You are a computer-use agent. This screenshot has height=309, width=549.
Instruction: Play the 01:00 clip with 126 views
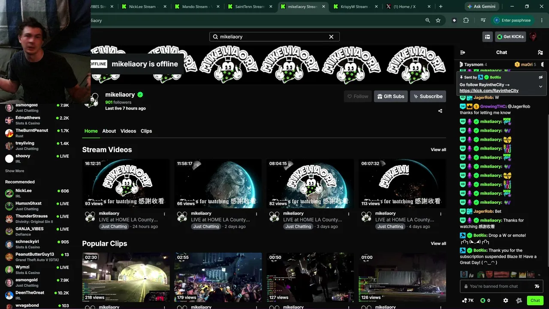[402, 277]
